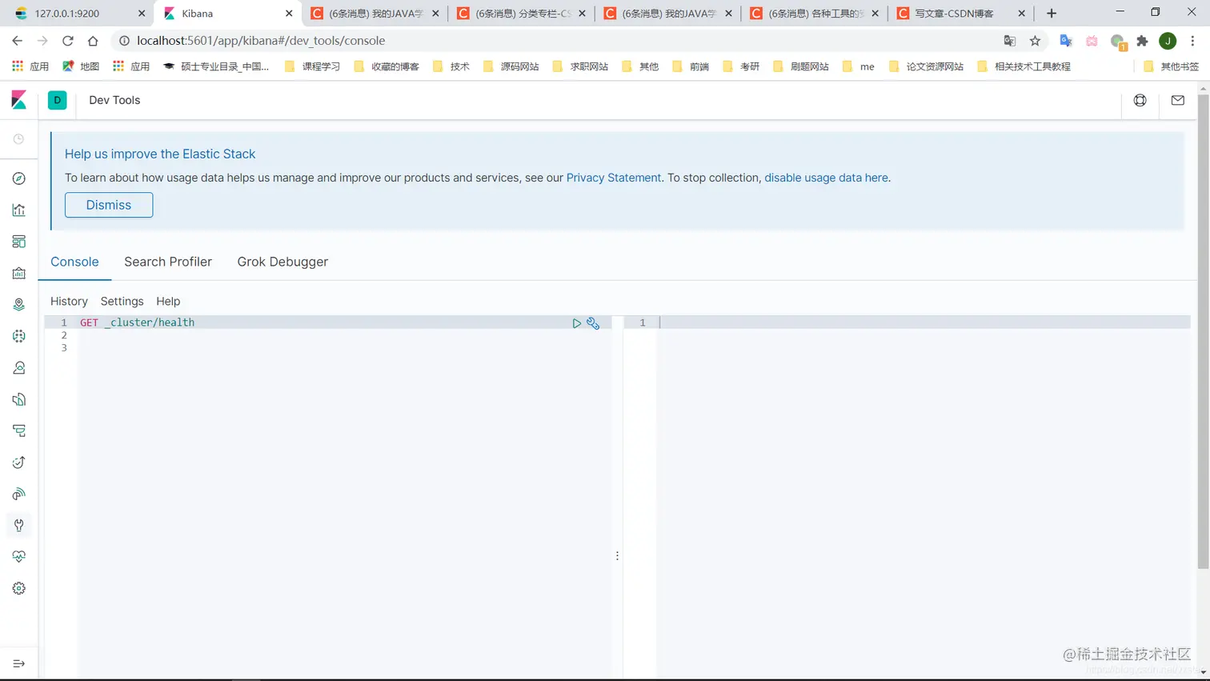1210x681 pixels.
Task: Open the 技术 bookmark folder
Action: pos(451,66)
